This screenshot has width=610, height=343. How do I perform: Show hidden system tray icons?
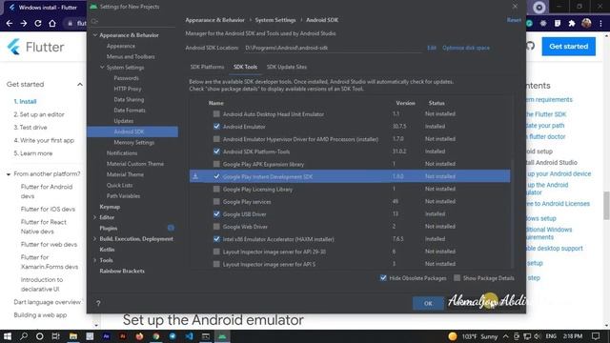coord(505,336)
